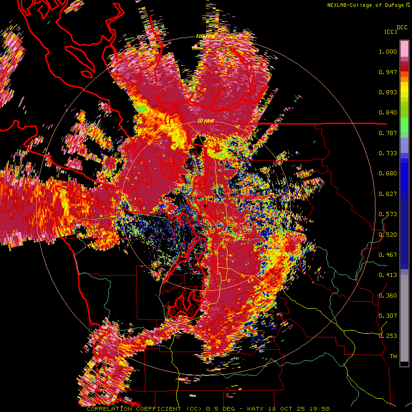This screenshot has height=412, width=412.
Task: Click the 0.573 color scale value
Action: [388, 214]
